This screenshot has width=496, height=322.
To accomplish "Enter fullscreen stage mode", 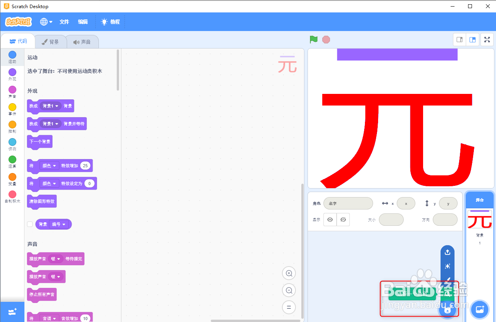I will [x=487, y=39].
